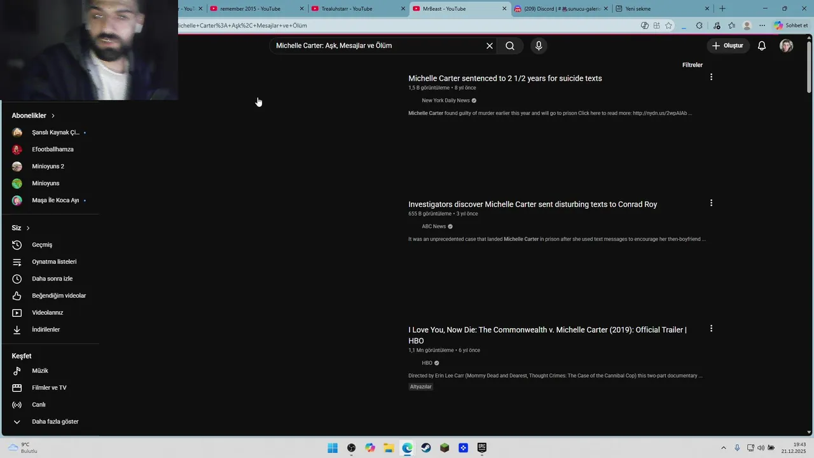Open Edge profile avatar
Viewport: 814px width, 458px height.
pos(747,25)
